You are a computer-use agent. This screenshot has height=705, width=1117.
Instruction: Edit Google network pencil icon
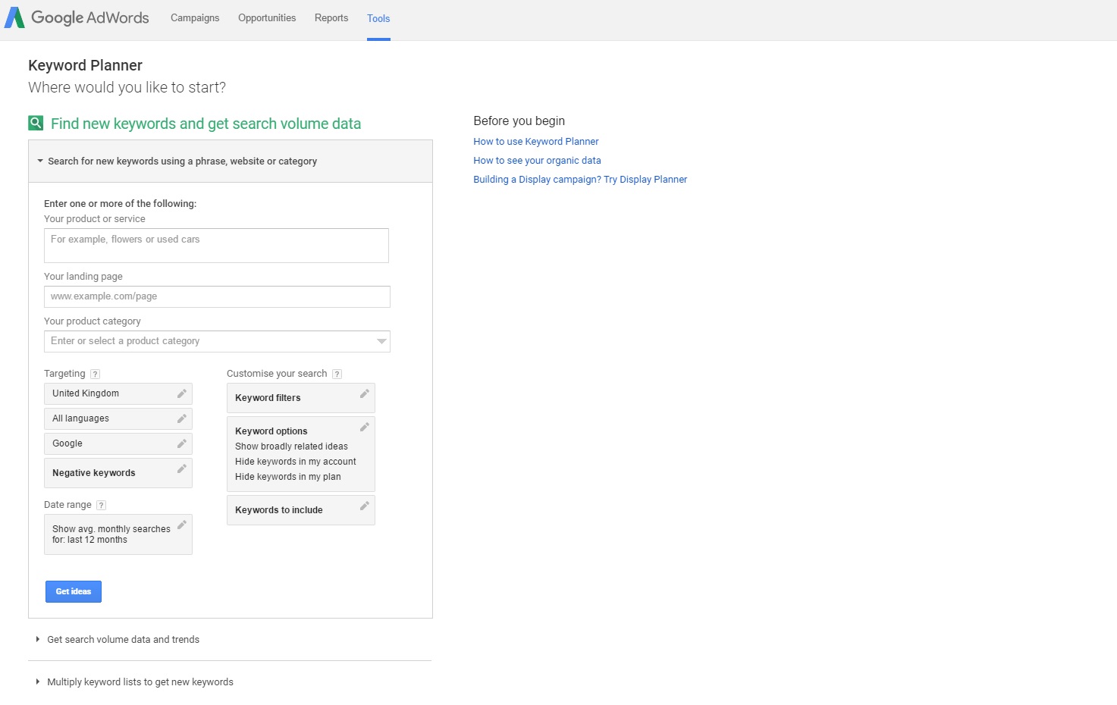(182, 443)
